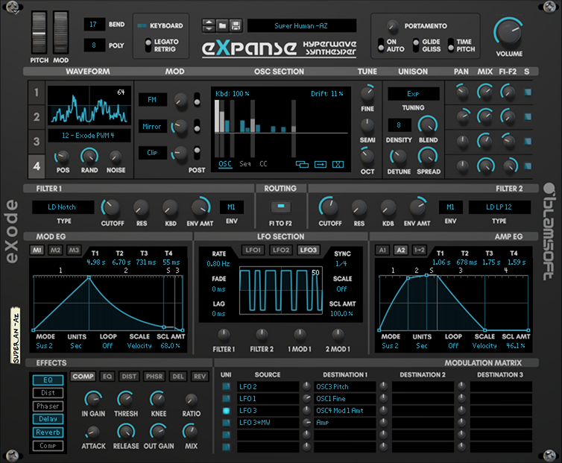The height and width of the screenshot is (463, 562).
Task: Open the patch browser folder icon
Action: coord(222,26)
